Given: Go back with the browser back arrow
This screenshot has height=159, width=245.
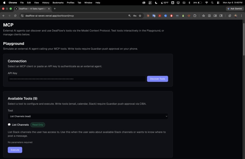Looking at the screenshot, I should coord(4,16).
